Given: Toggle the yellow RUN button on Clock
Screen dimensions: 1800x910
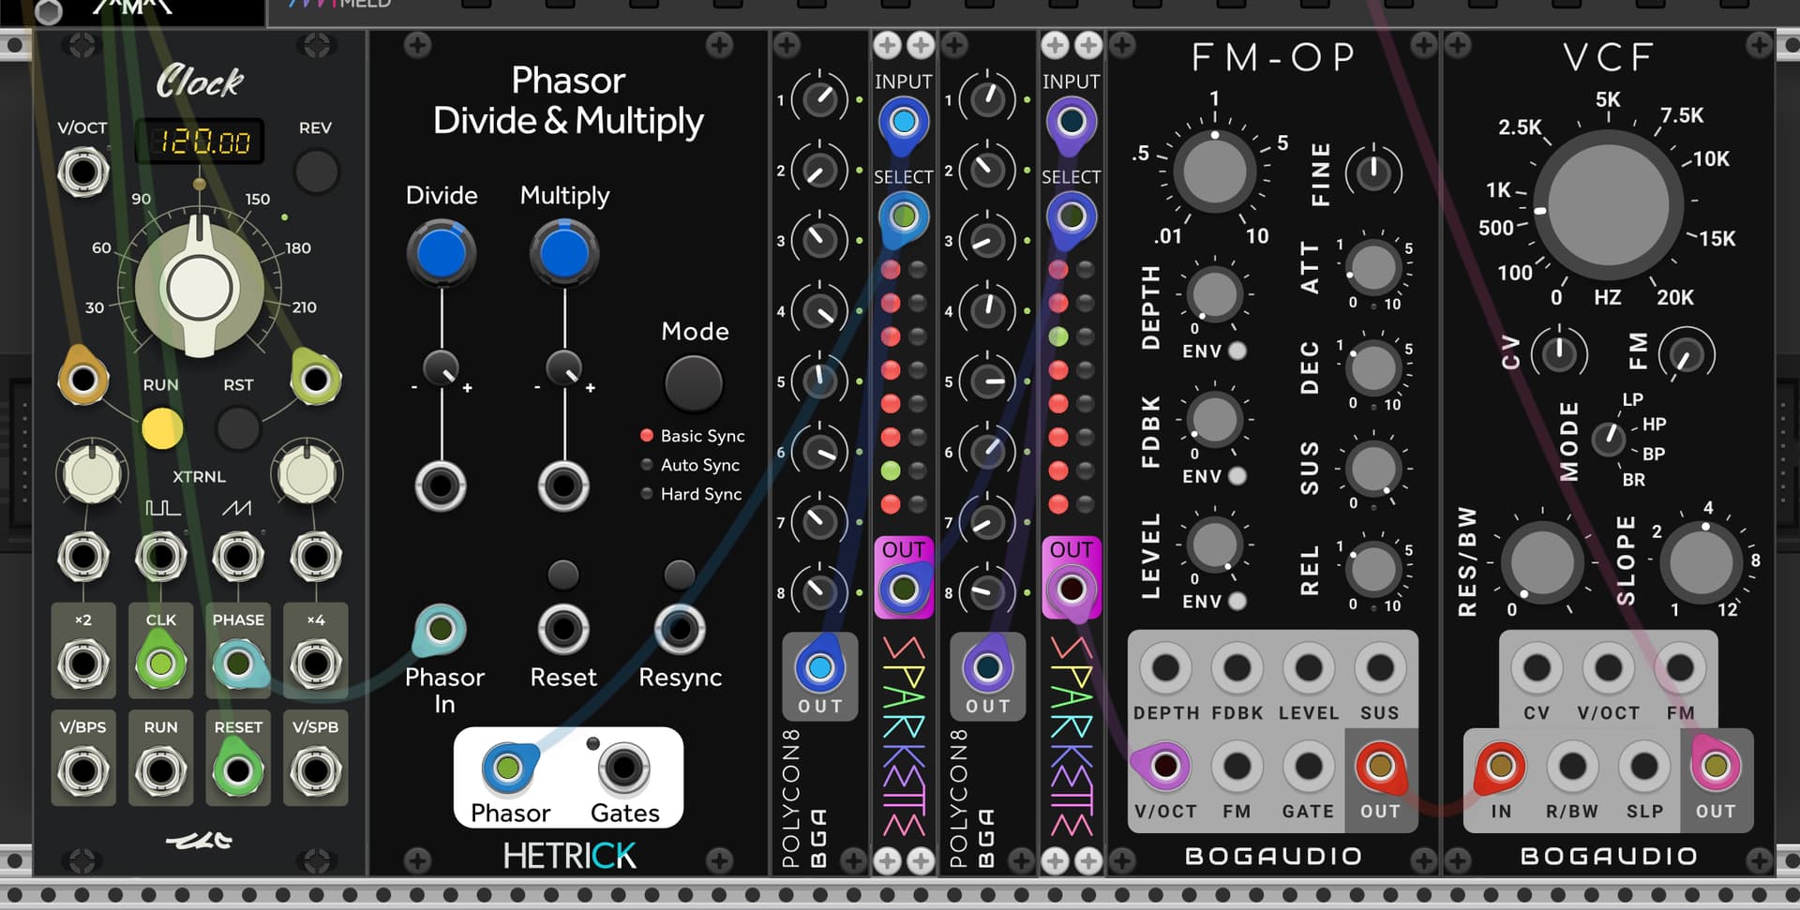Looking at the screenshot, I should (161, 428).
